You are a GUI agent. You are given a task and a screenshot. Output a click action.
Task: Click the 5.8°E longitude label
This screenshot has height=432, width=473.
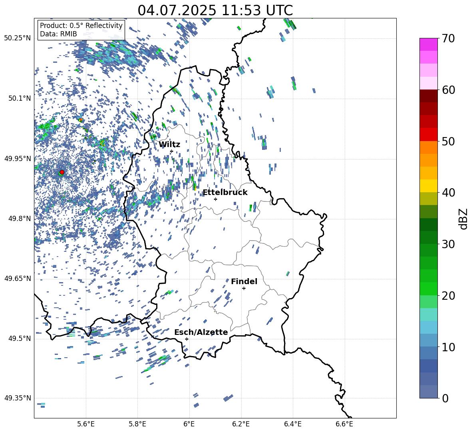137,424
